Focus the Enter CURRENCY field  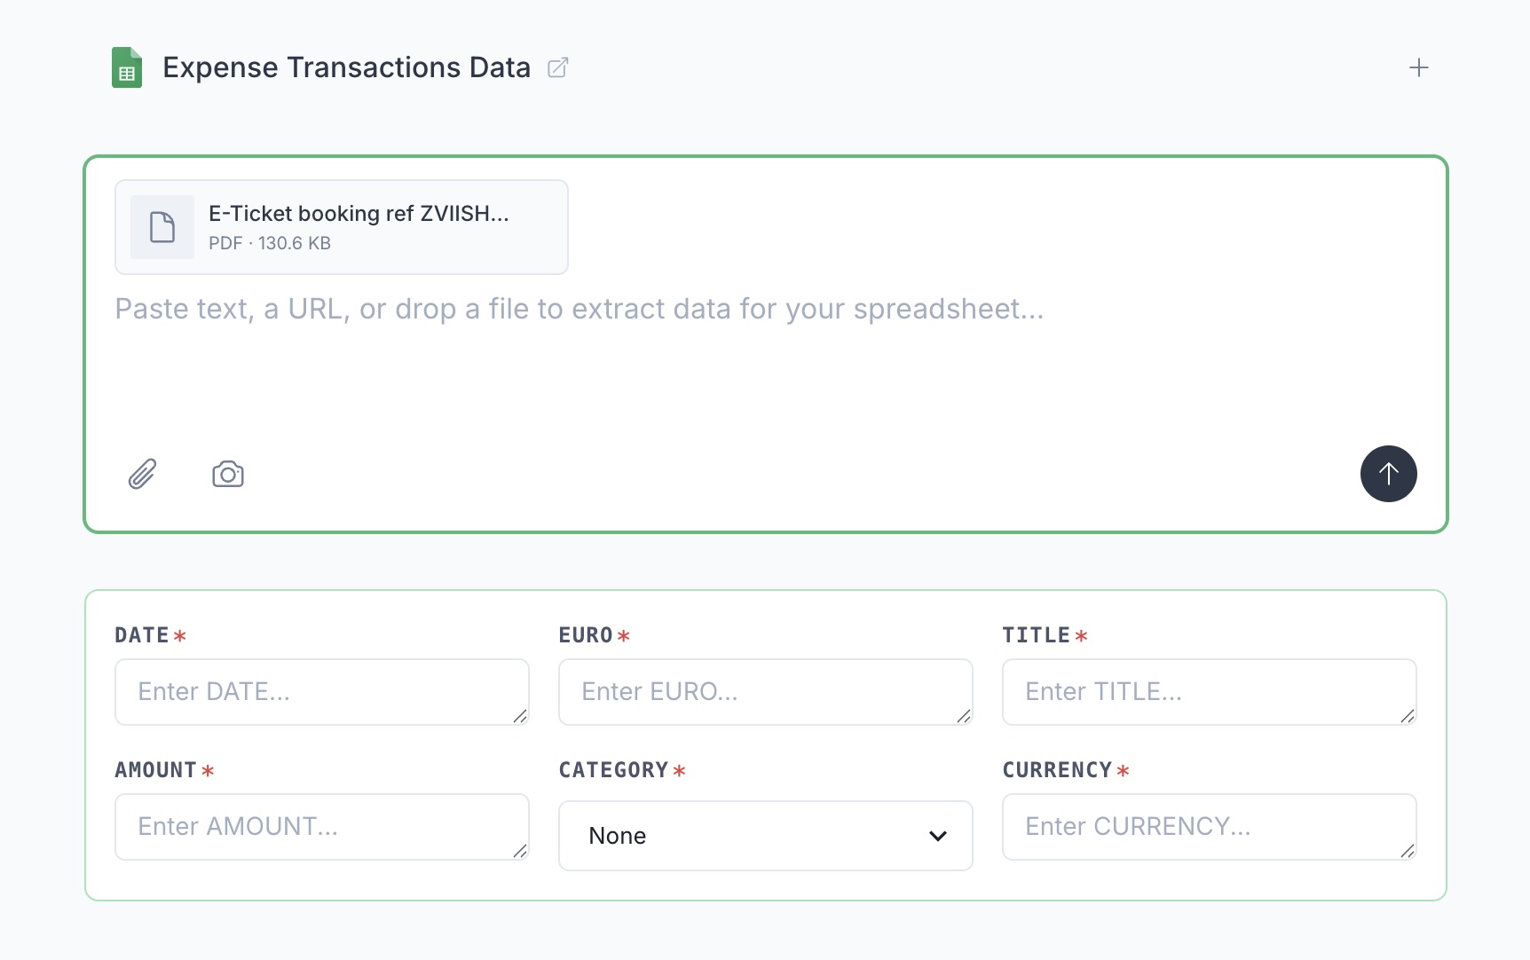tap(1209, 827)
